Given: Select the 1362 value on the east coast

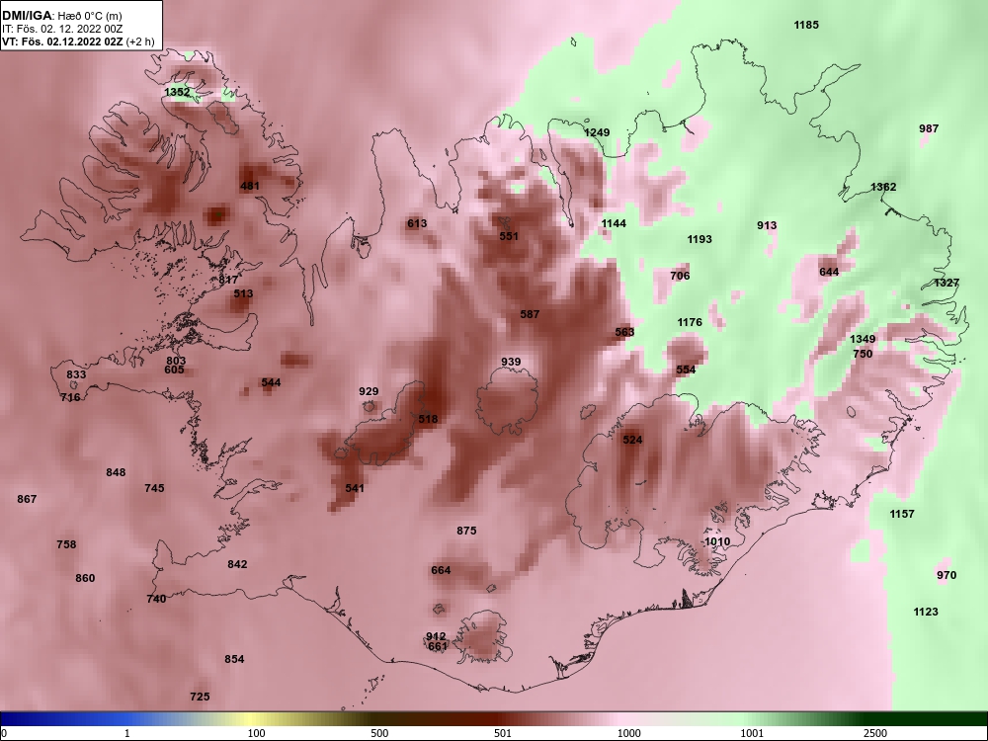Looking at the screenshot, I should [x=883, y=187].
